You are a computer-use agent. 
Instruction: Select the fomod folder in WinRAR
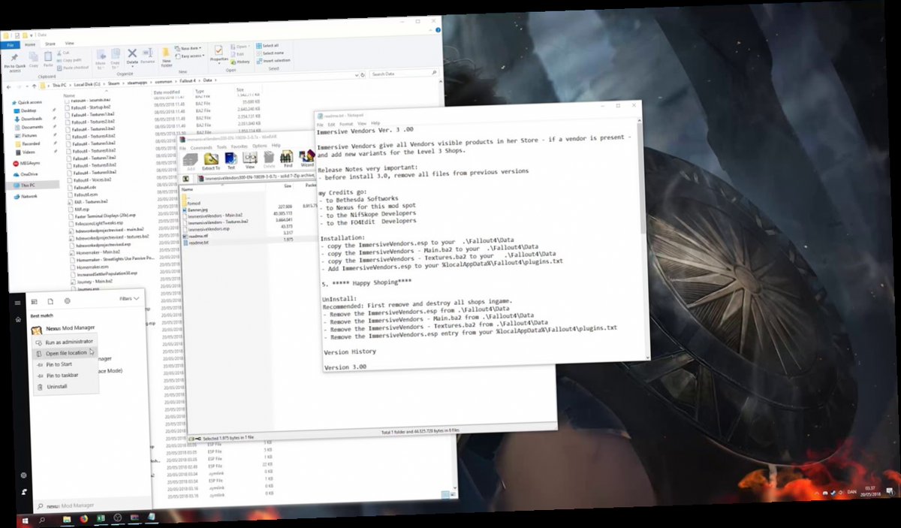pos(192,203)
